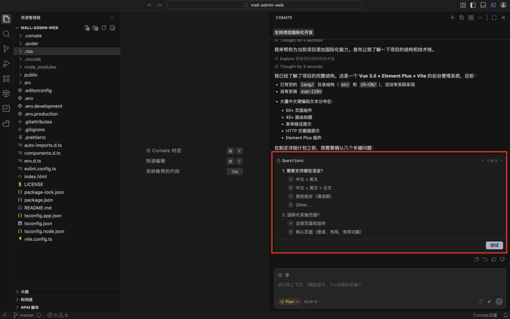Open explorer panel more actions menu
510x319 pixels.
pyautogui.click(x=112, y=17)
